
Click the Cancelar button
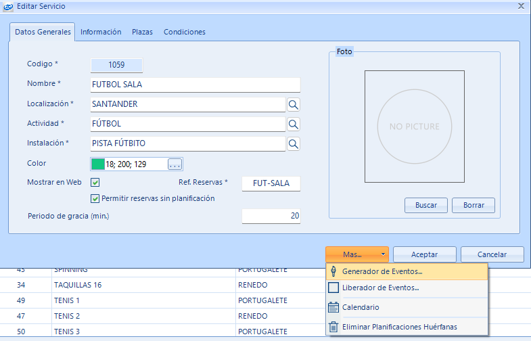492,254
